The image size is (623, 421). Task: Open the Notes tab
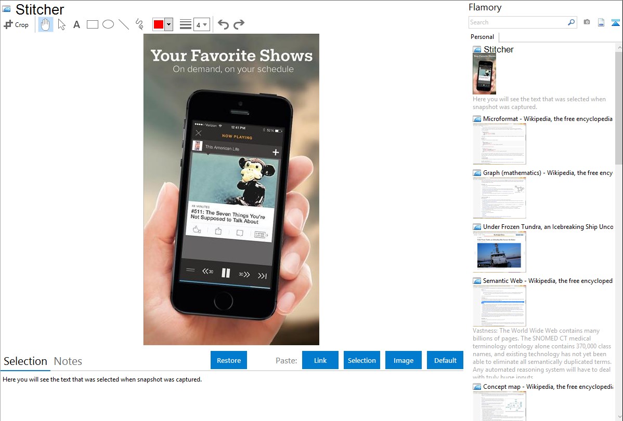(x=68, y=361)
